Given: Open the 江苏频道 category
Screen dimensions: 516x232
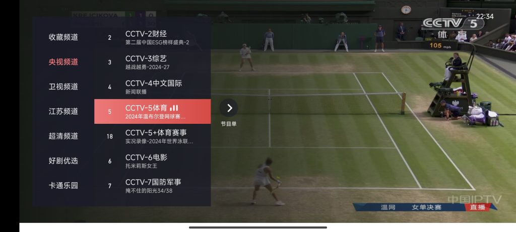Looking at the screenshot, I should coord(63,111).
